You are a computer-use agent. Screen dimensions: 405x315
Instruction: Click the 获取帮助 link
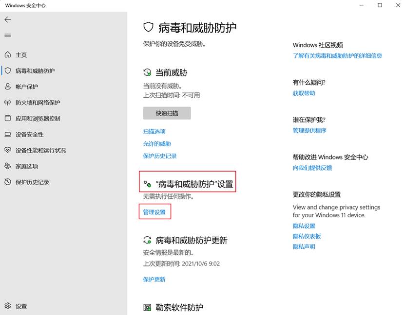pos(304,93)
